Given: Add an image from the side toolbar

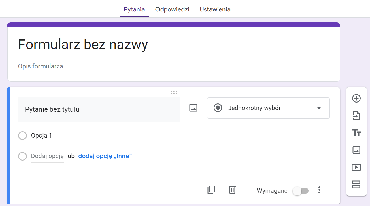Looking at the screenshot, I should pyautogui.click(x=356, y=150).
